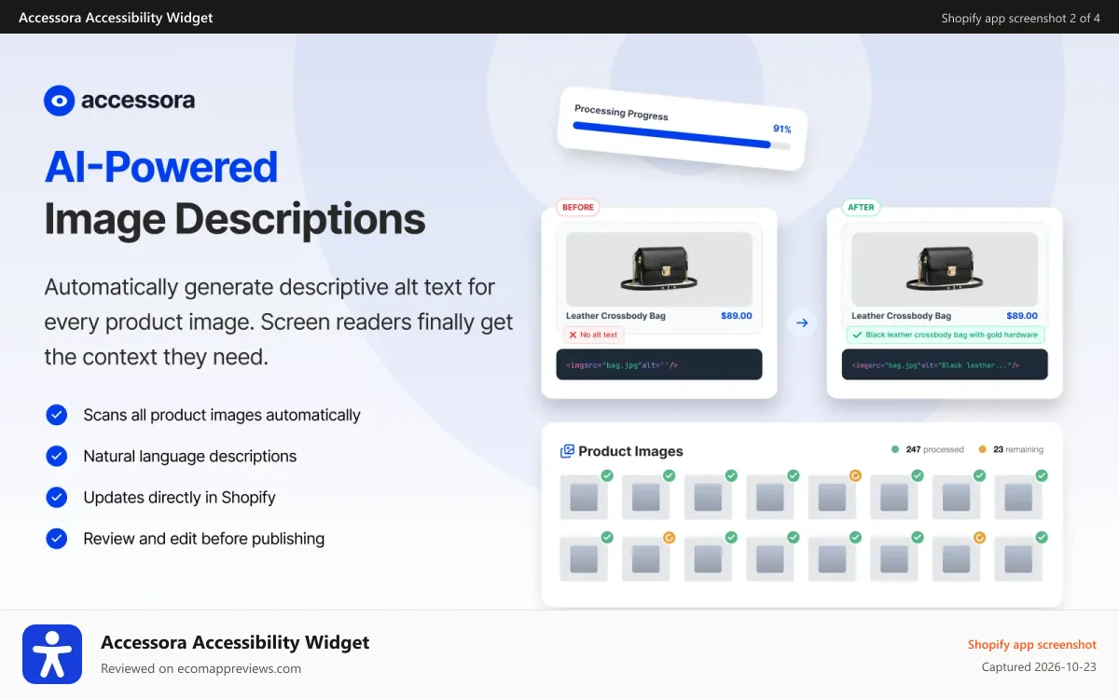This screenshot has width=1119, height=699.
Task: Click the "Scans all product images automatically" text
Action: (x=222, y=415)
